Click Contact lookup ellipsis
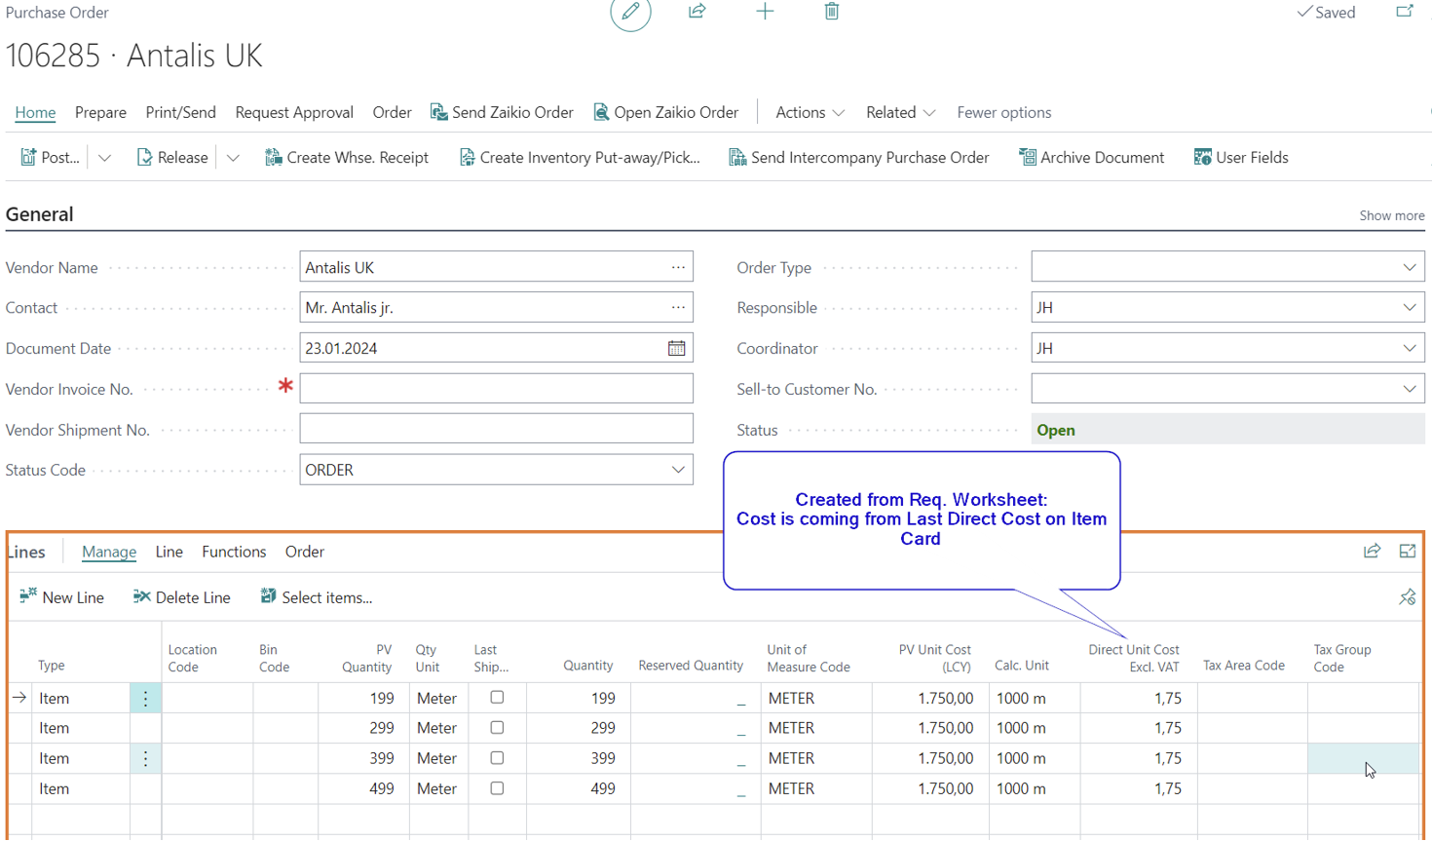This screenshot has height=841, width=1432. (678, 307)
